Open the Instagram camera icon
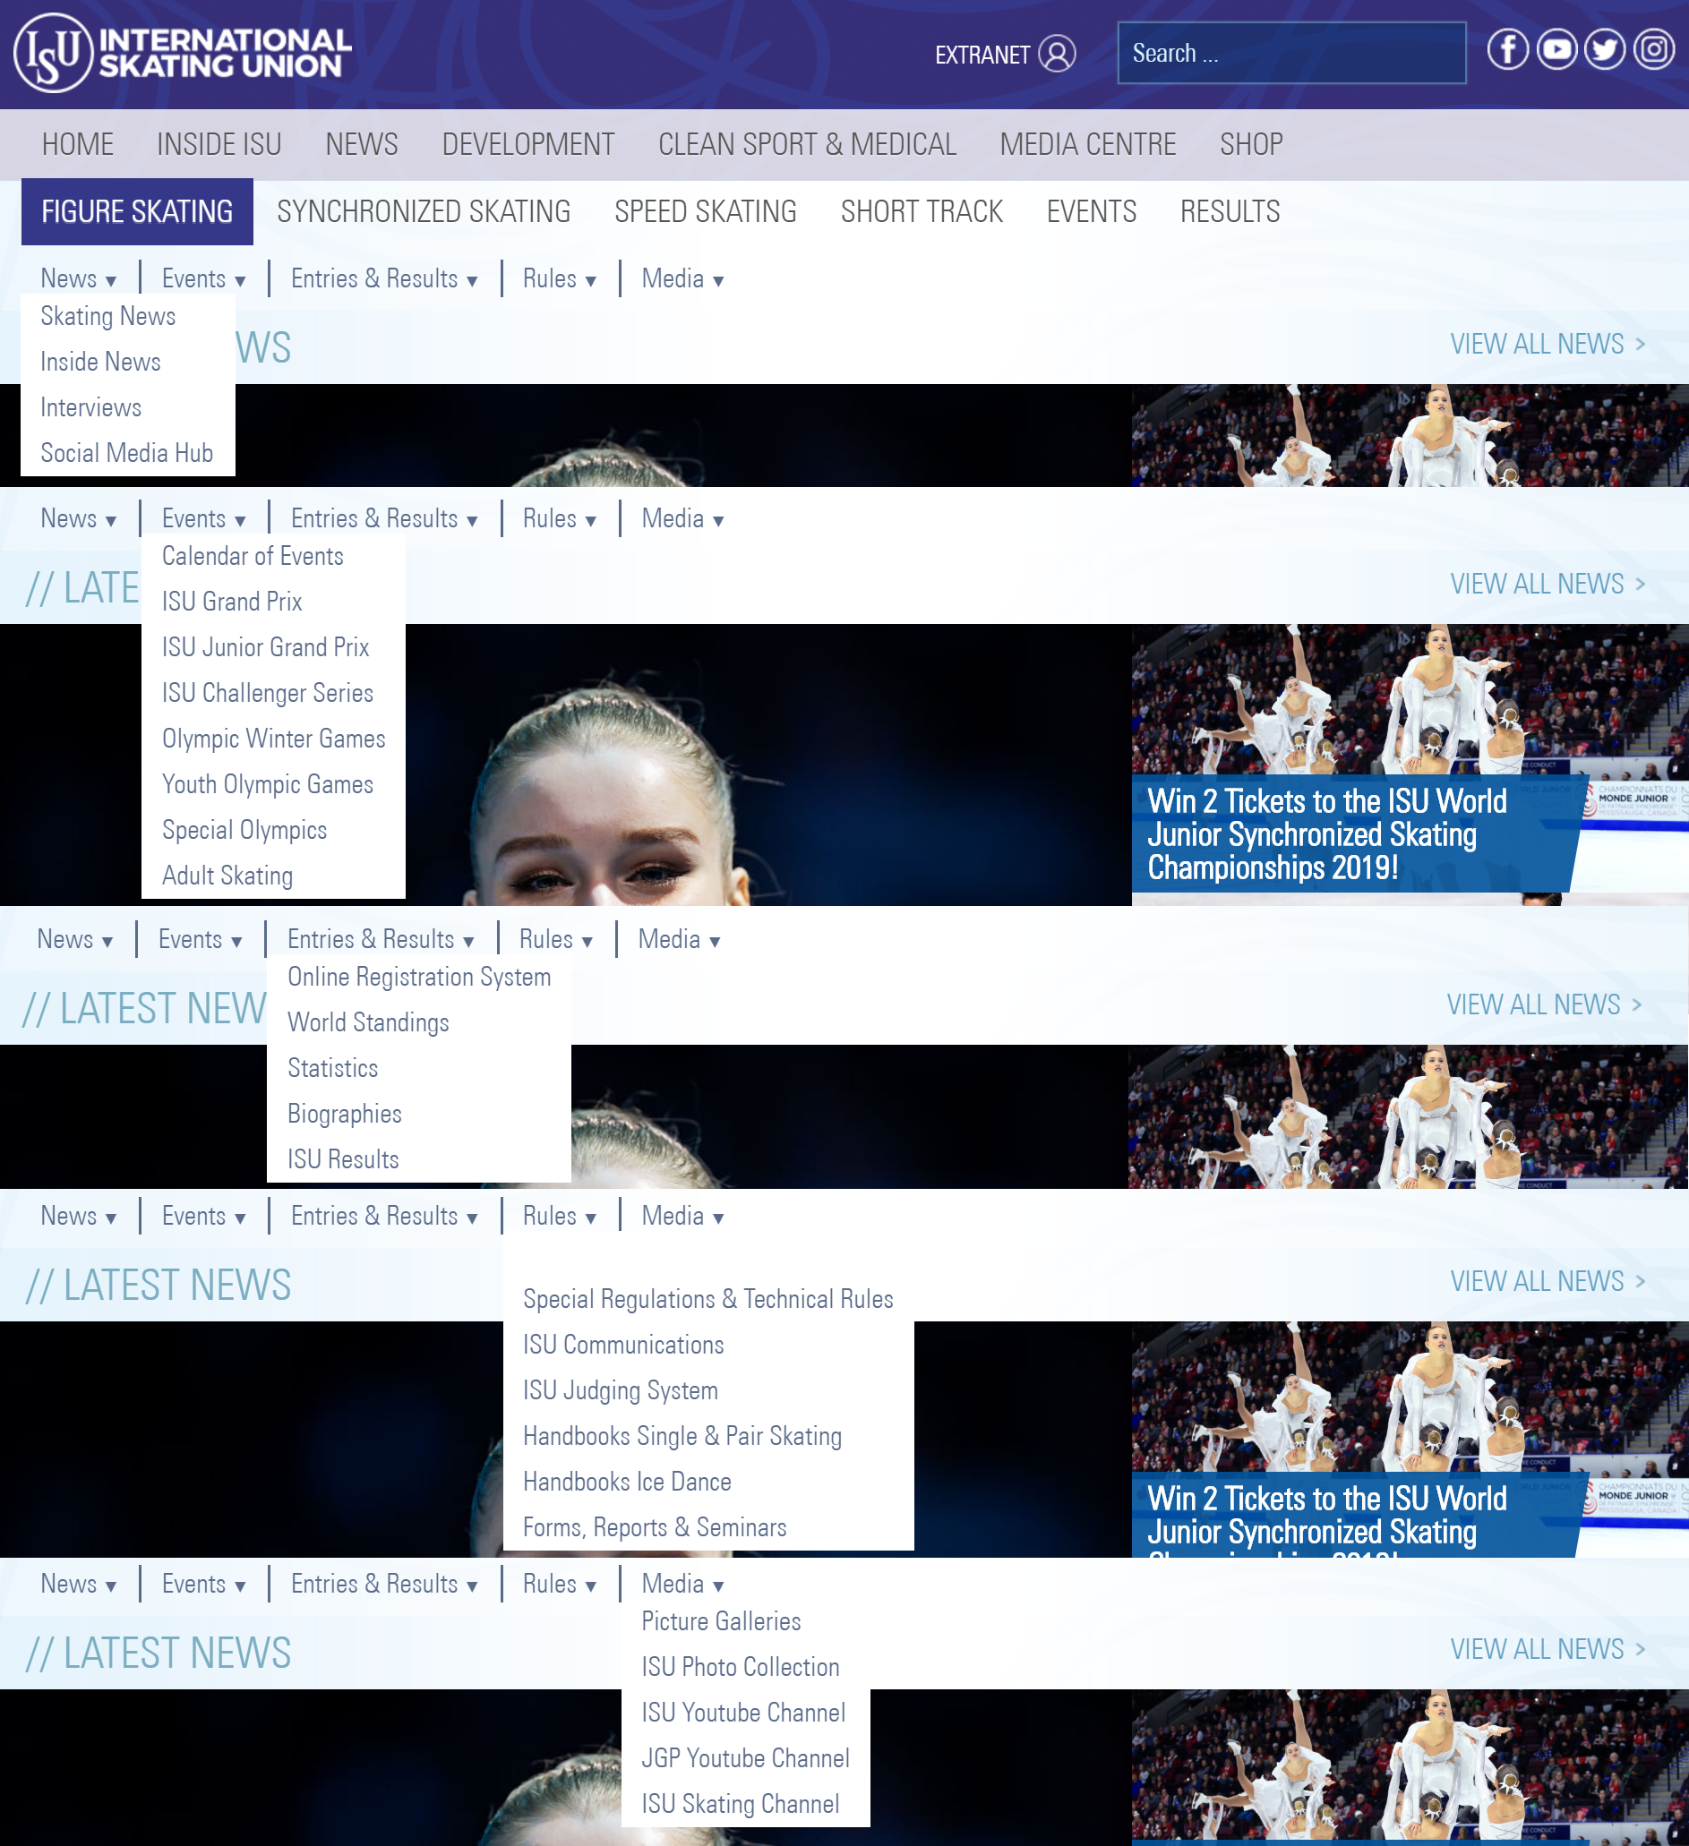1689x1846 pixels. 1654,49
